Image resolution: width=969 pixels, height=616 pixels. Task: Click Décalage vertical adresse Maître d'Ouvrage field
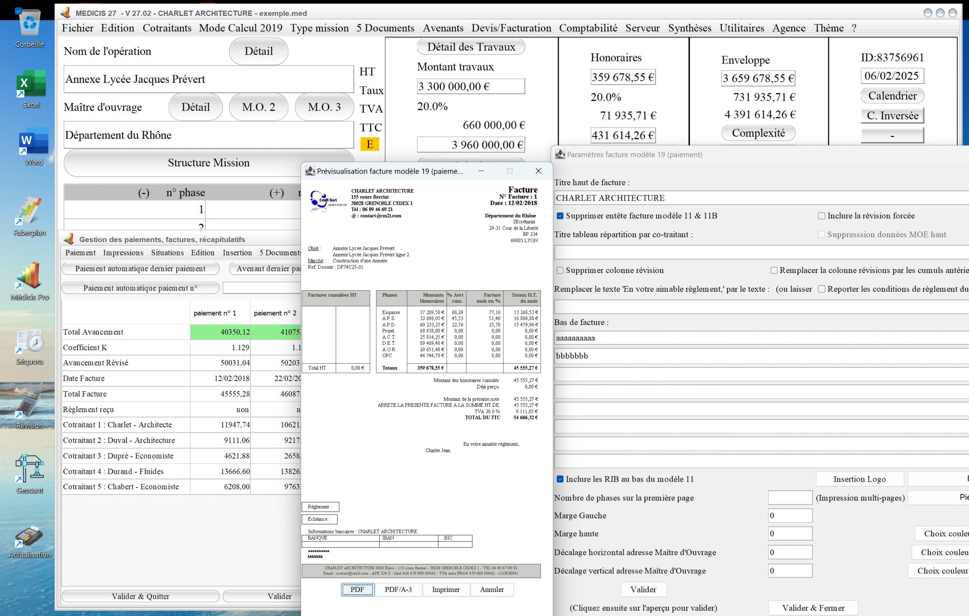pos(790,571)
